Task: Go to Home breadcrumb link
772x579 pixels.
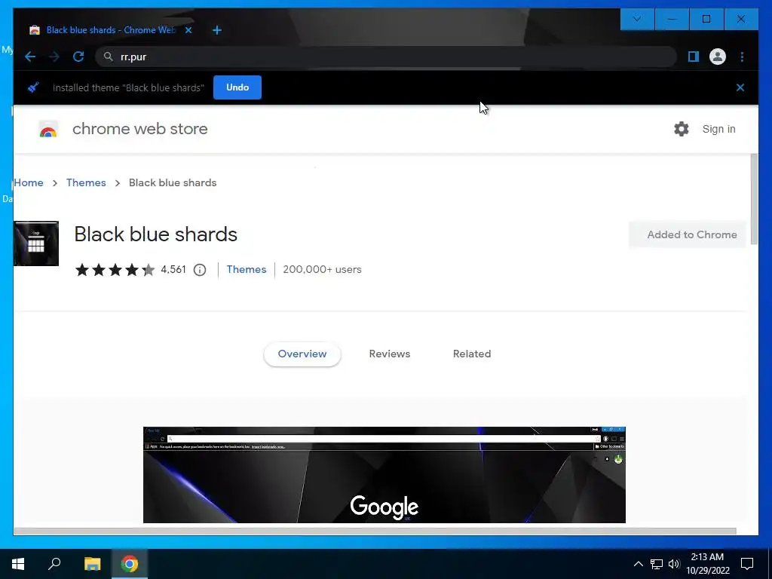Action: coord(29,182)
